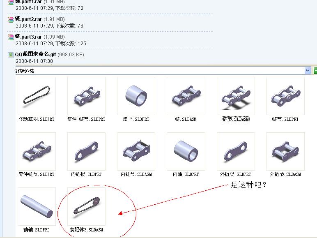Select the 外链节.SLDASM thumbnail
317x238 pixels.
click(285, 151)
